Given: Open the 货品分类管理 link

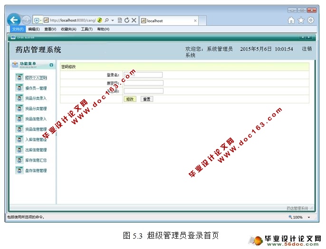Looking at the screenshot, I should [x=36, y=109].
